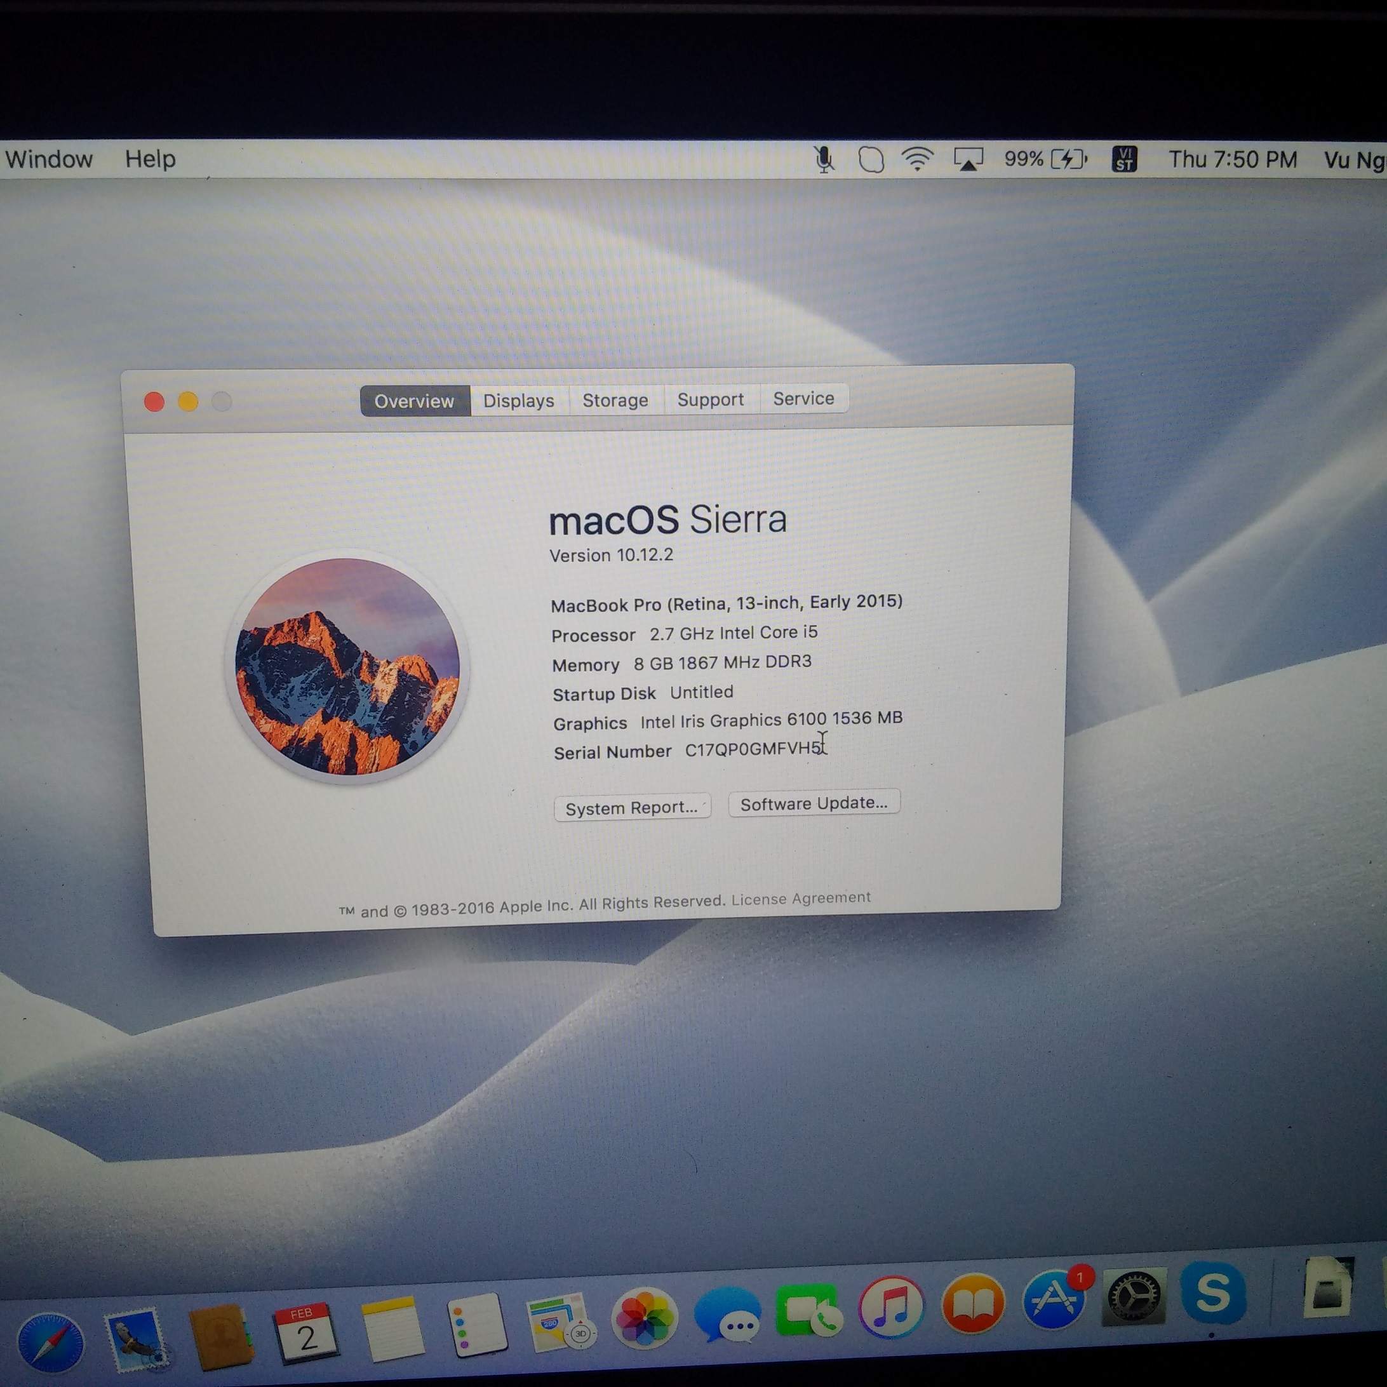Open the VI input source menu
The image size is (1387, 1387).
click(x=1124, y=159)
